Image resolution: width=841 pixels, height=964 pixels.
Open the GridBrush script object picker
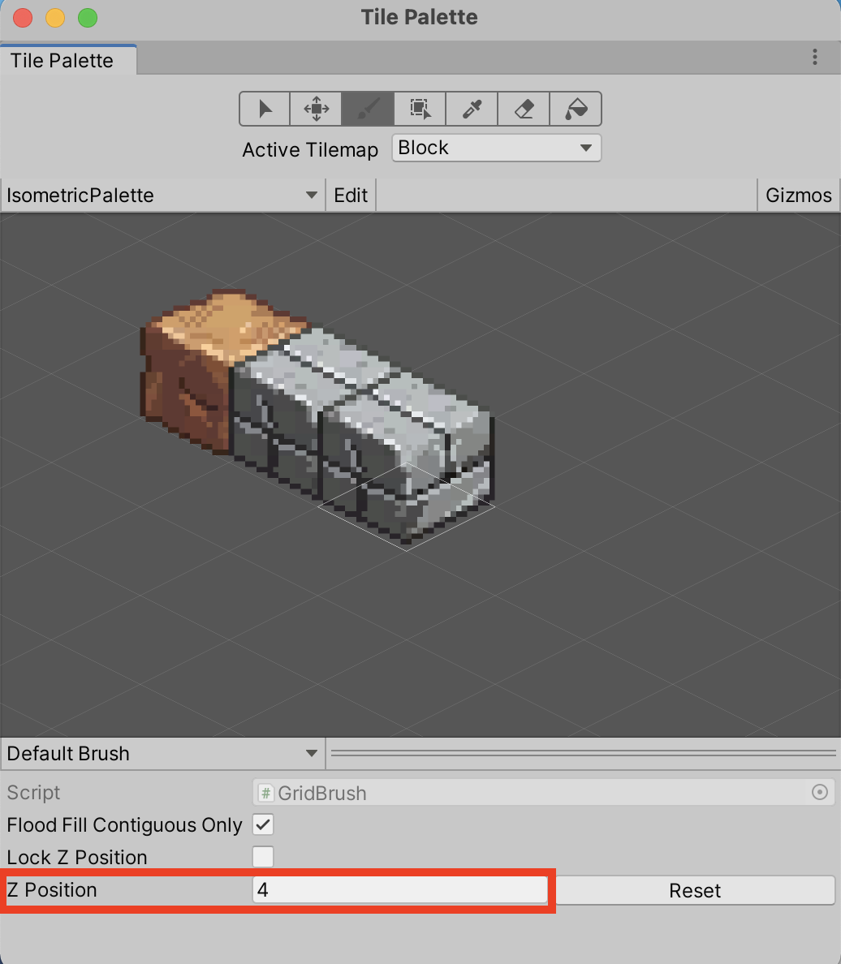[x=819, y=792]
